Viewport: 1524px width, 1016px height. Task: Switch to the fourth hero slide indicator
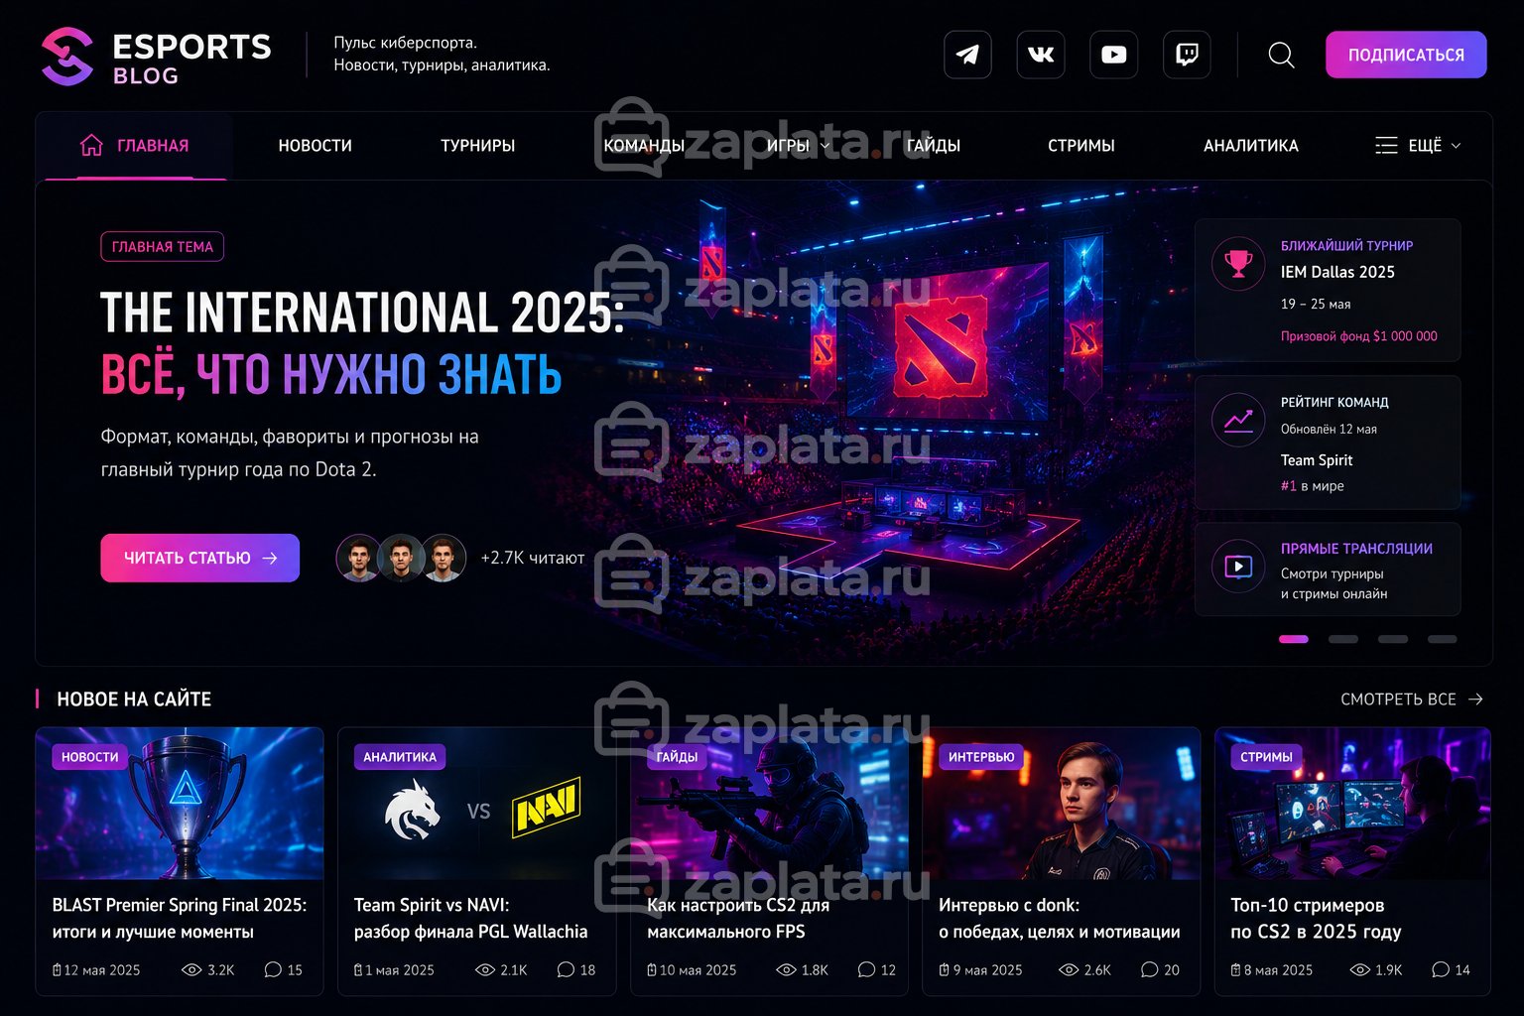[x=1443, y=639]
